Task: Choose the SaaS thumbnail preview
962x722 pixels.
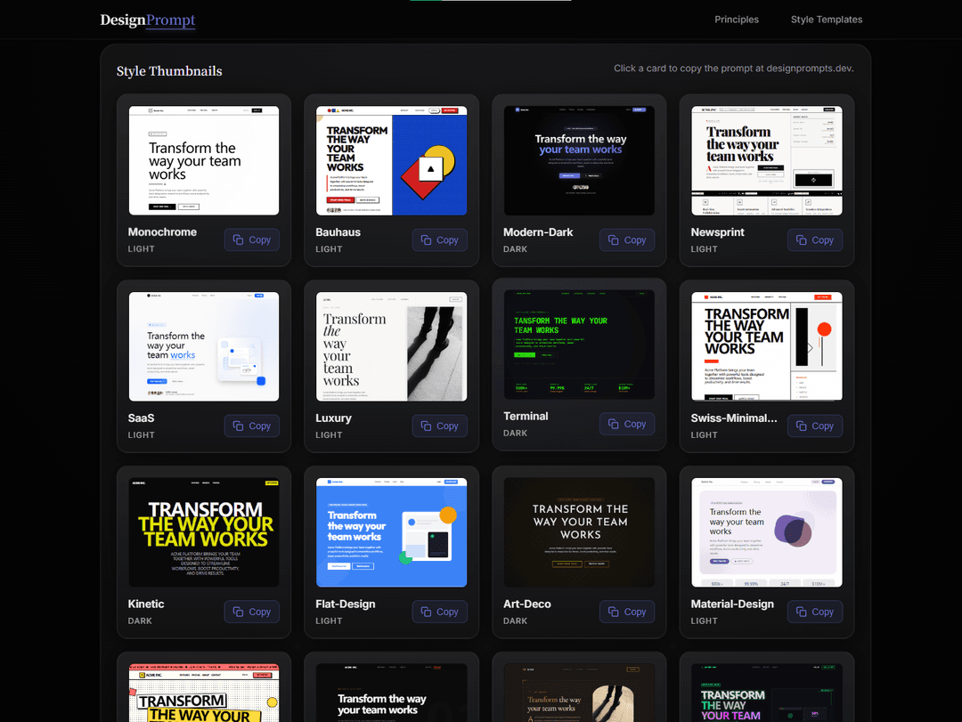Action: [x=204, y=346]
